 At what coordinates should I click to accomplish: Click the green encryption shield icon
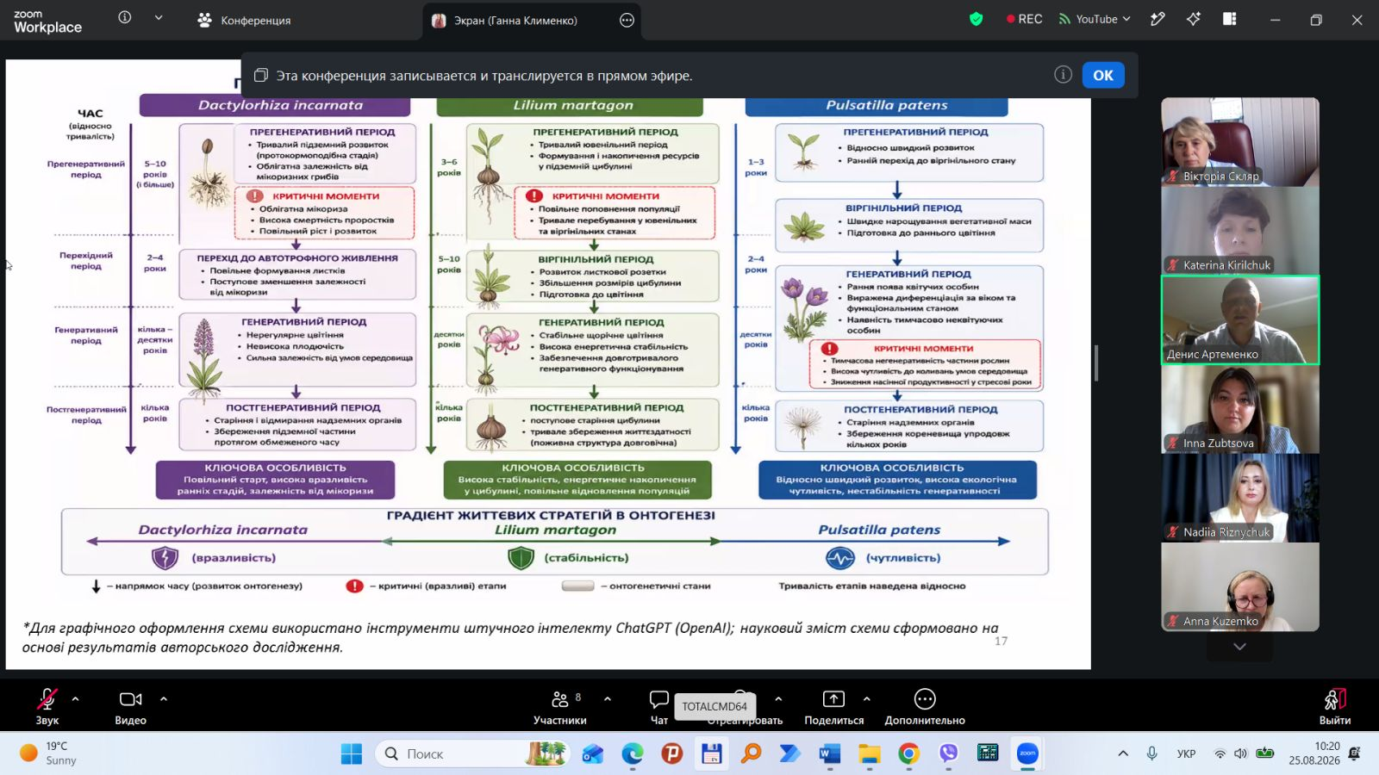977,19
